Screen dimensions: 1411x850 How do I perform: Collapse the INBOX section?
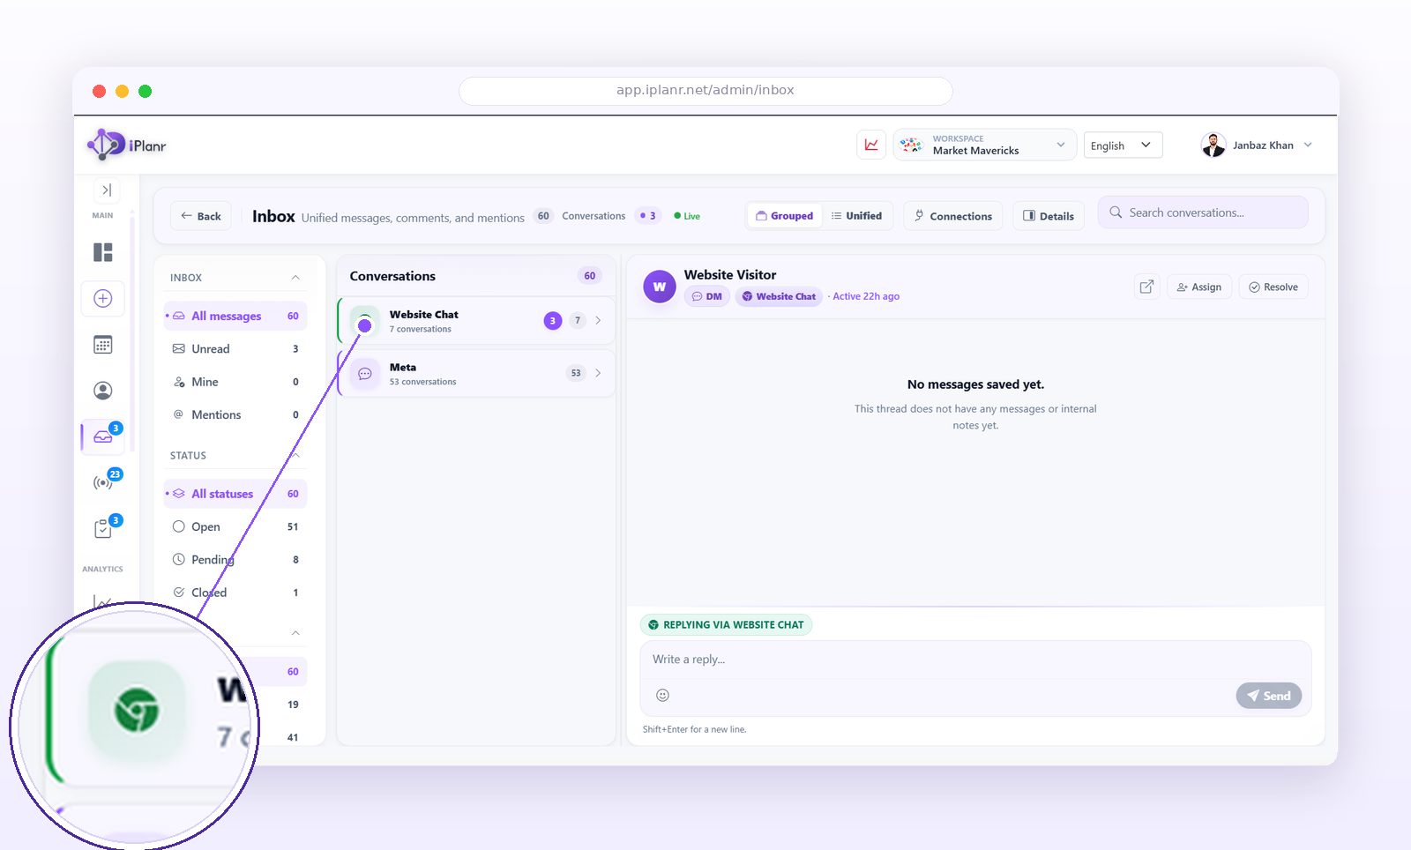coord(295,278)
